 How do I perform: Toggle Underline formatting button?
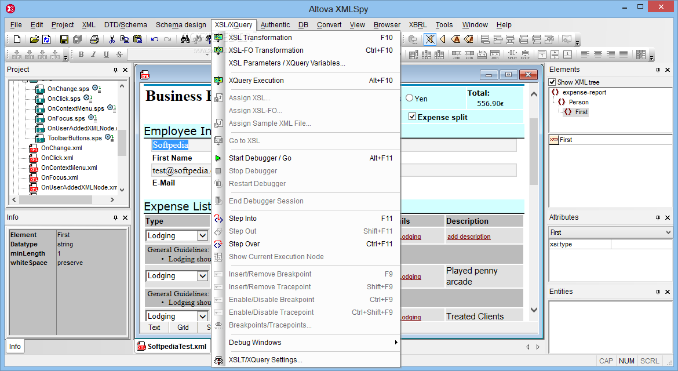107,54
